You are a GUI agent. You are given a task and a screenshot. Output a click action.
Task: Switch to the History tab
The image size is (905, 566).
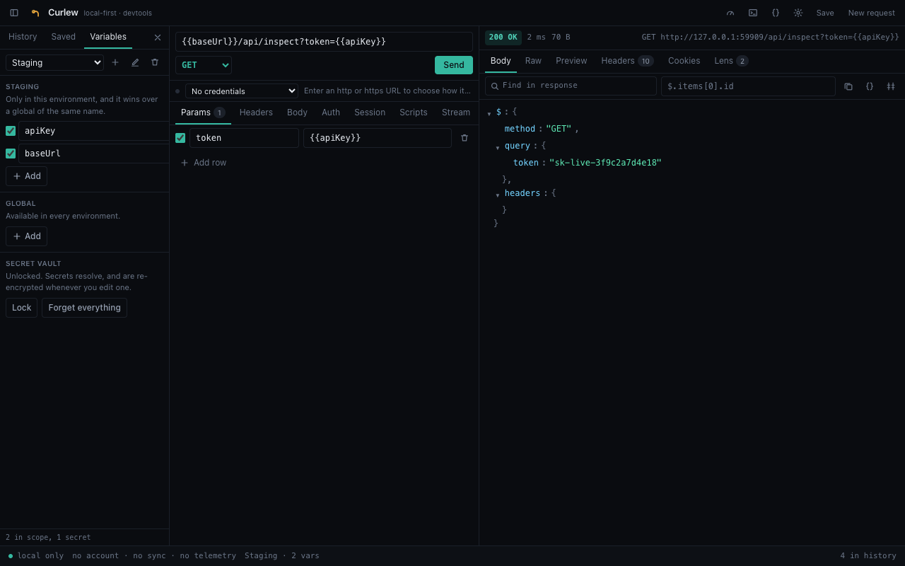coord(23,37)
